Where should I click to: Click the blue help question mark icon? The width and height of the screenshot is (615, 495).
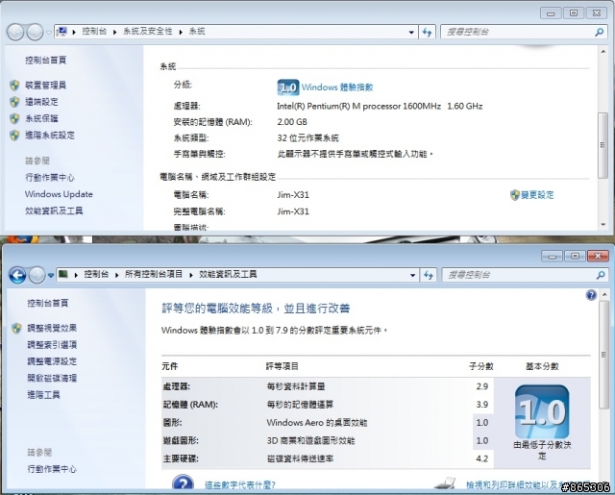coord(591,295)
